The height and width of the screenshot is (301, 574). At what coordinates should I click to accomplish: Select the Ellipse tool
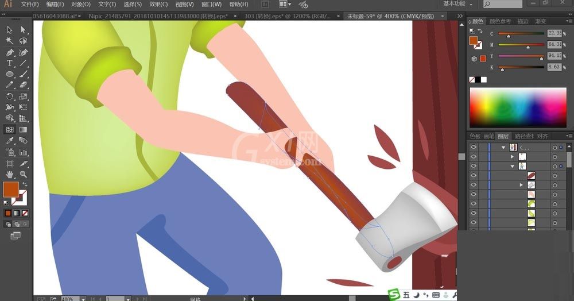[10, 74]
